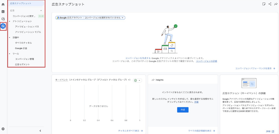Click the share icon at top right
This screenshot has height=134, width=279.
[270, 4]
